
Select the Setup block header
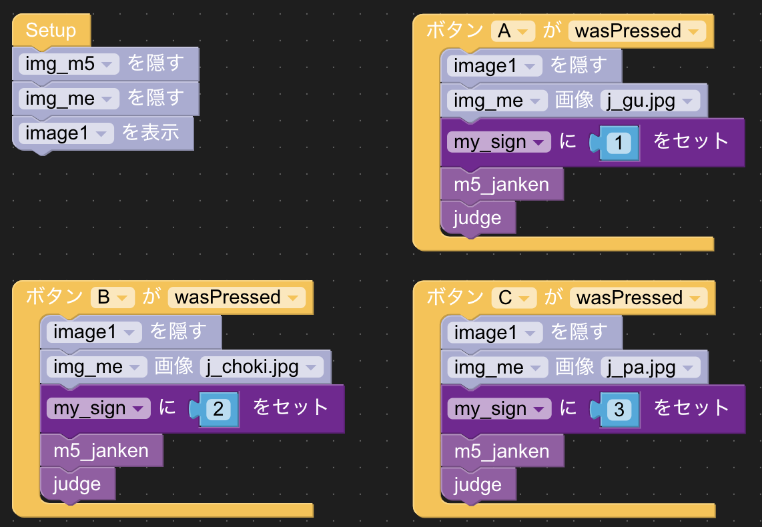(51, 29)
